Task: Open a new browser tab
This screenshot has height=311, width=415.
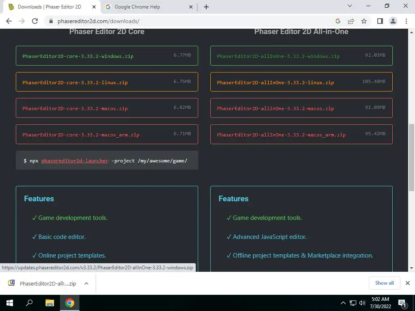Action: pyautogui.click(x=206, y=7)
